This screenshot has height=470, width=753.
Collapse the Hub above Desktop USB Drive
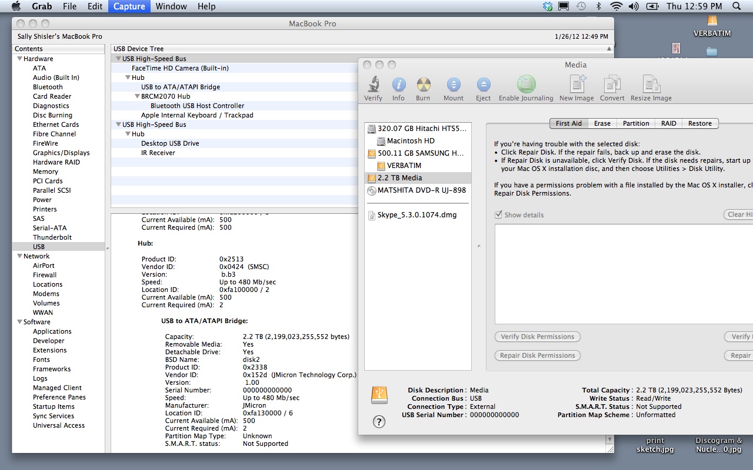point(127,134)
